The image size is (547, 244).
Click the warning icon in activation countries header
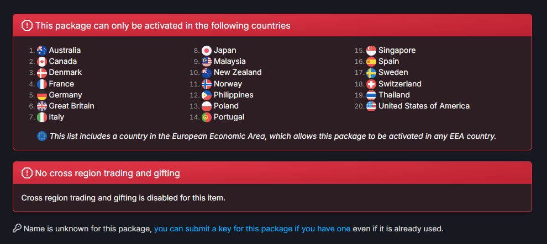tap(27, 25)
